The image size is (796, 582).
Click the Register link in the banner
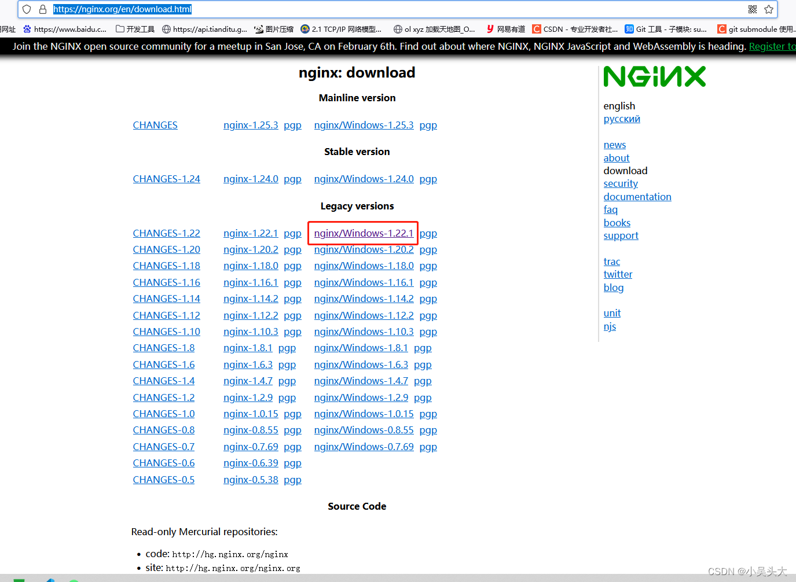click(772, 46)
